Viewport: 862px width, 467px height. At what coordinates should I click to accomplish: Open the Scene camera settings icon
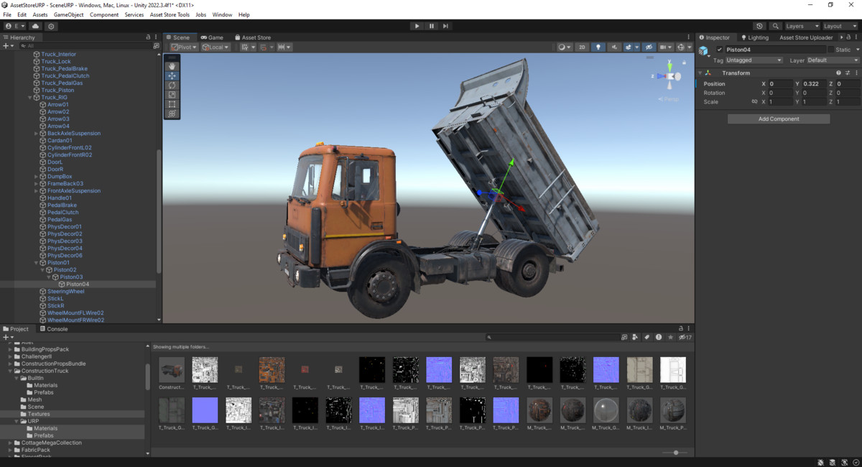(x=664, y=47)
